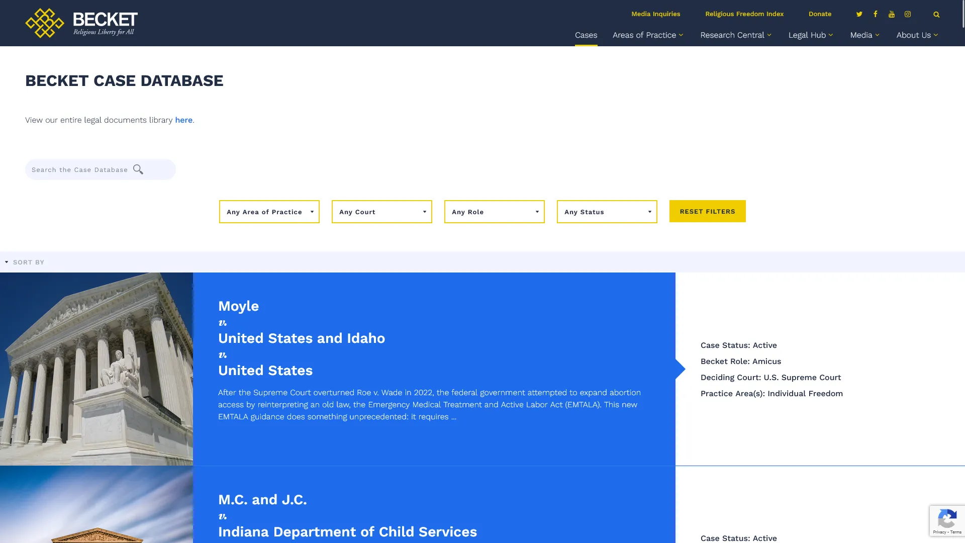The height and width of the screenshot is (543, 965).
Task: Click the legal documents library 'here' link
Action: coord(183,120)
